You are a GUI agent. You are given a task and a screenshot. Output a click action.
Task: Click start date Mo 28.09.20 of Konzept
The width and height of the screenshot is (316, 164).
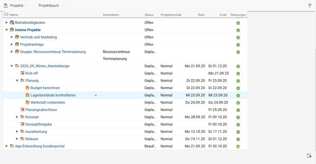pyautogui.click(x=195, y=117)
